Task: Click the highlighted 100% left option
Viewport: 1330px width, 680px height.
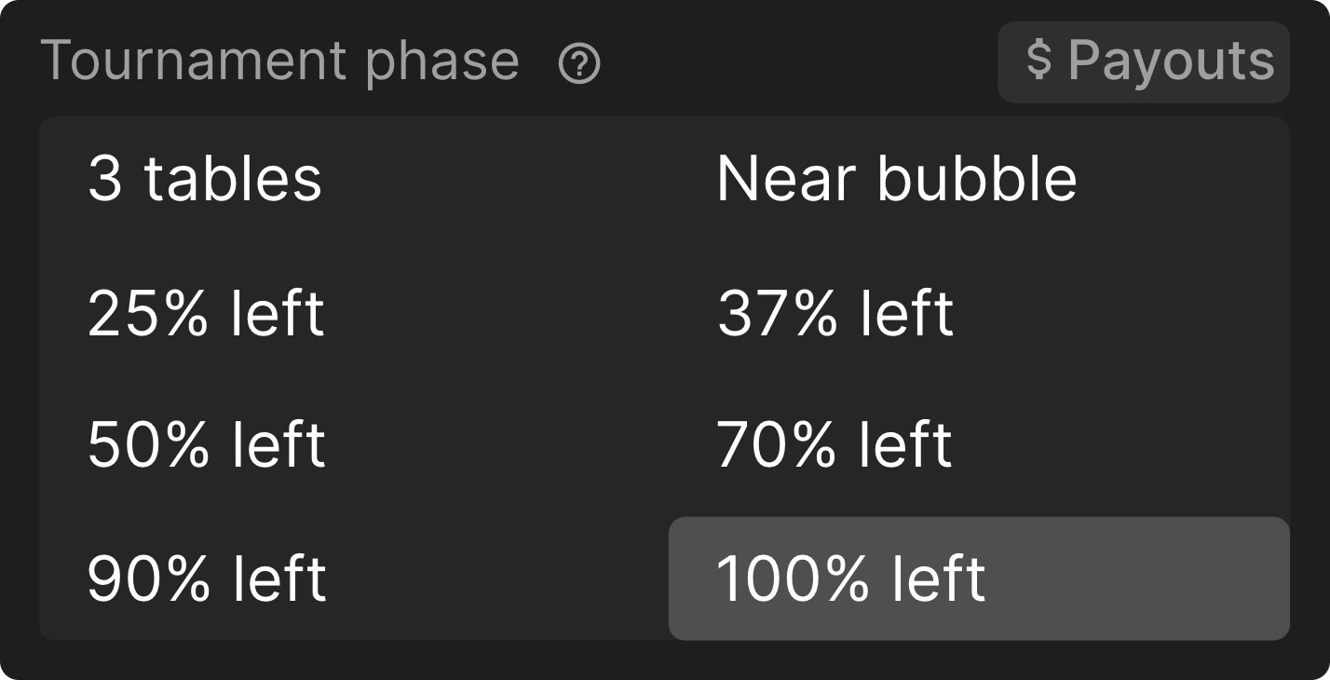Action: pos(979,578)
